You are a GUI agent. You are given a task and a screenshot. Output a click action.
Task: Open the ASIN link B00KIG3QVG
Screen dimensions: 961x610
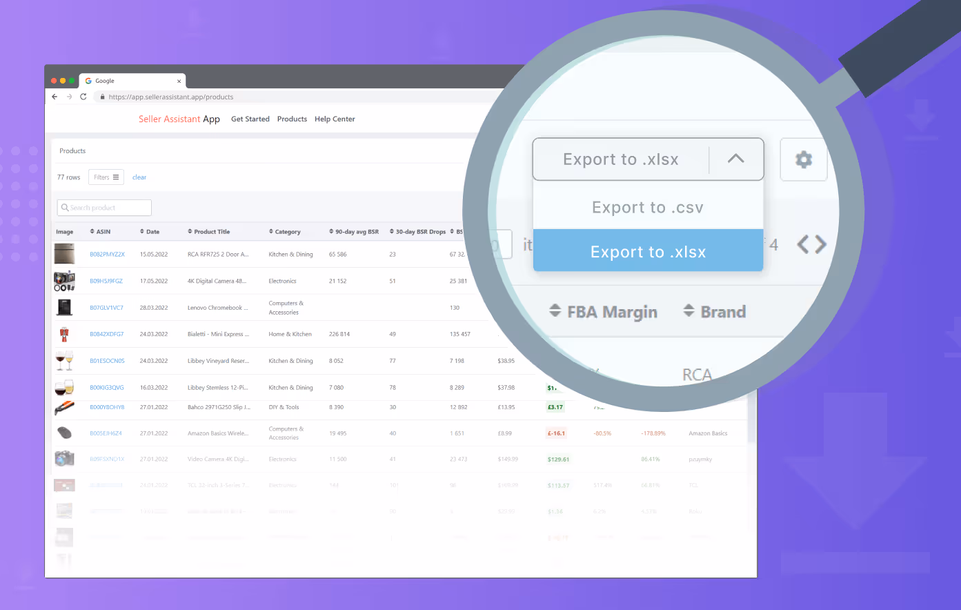tap(106, 388)
